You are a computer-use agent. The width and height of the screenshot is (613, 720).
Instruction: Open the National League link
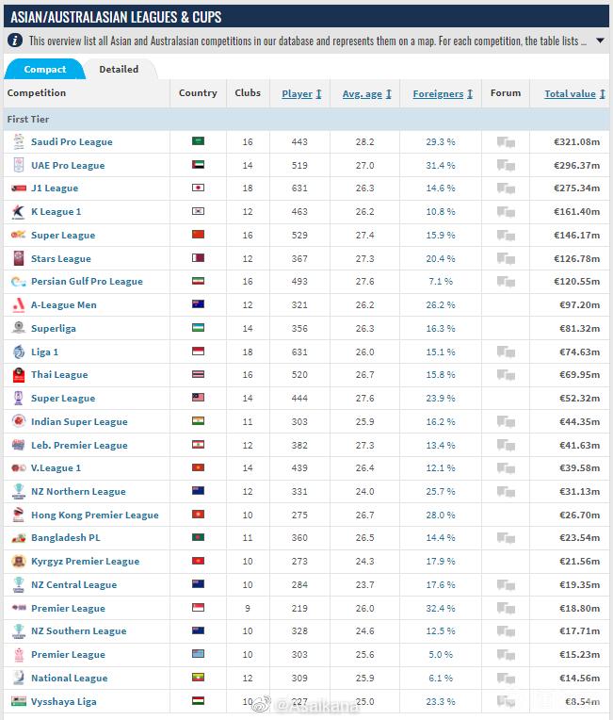coord(70,678)
